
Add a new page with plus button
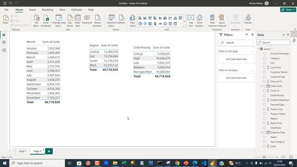pos(49,151)
